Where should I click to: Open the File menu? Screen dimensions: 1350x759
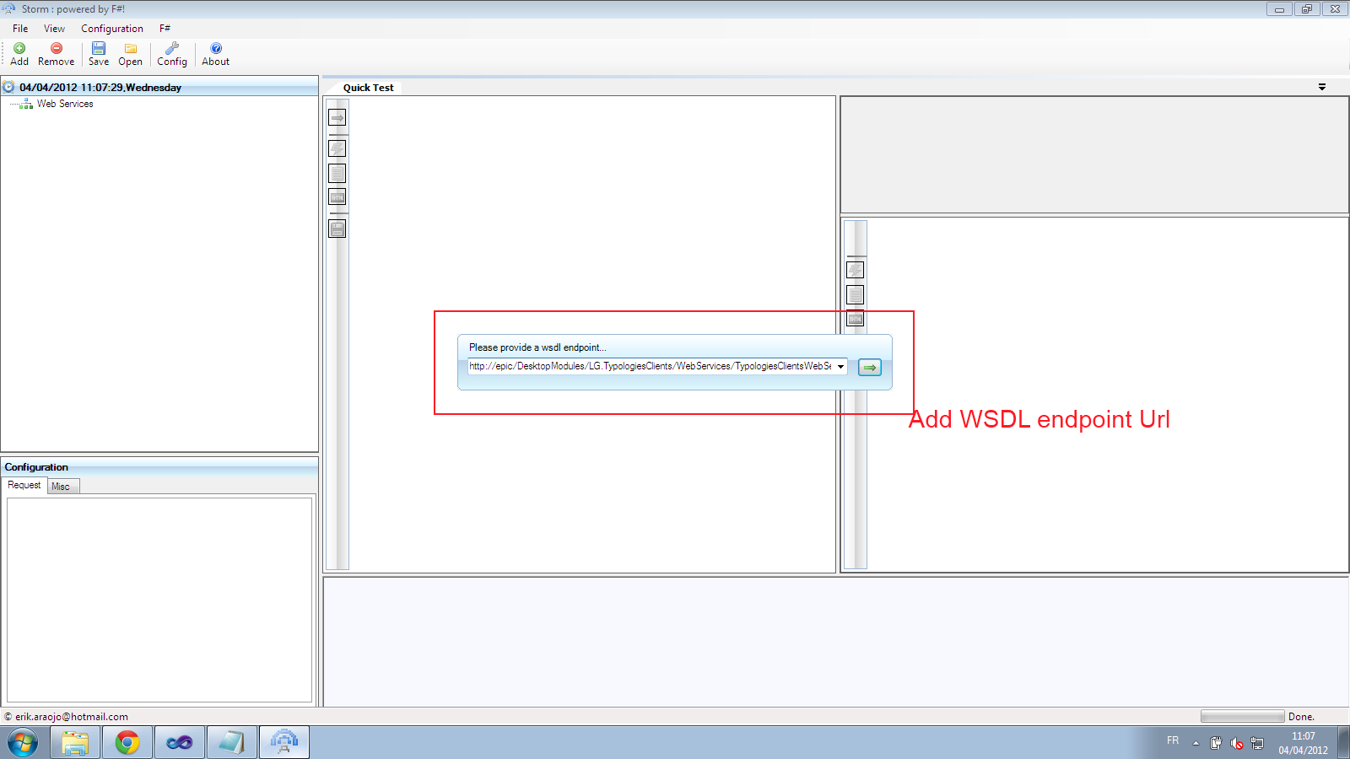[x=20, y=29]
